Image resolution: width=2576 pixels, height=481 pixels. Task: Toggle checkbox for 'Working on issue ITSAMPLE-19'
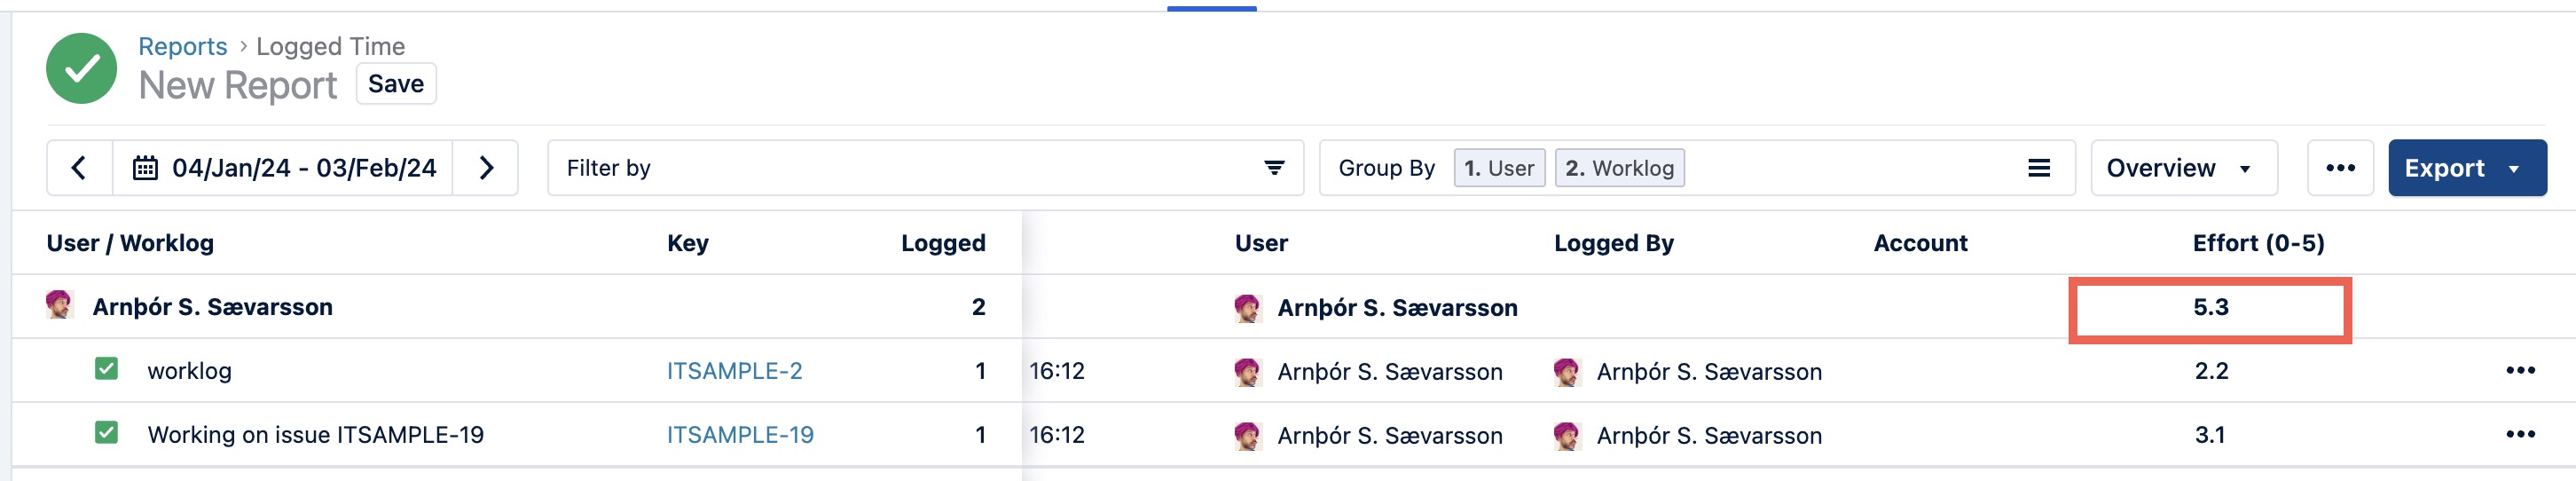[106, 433]
